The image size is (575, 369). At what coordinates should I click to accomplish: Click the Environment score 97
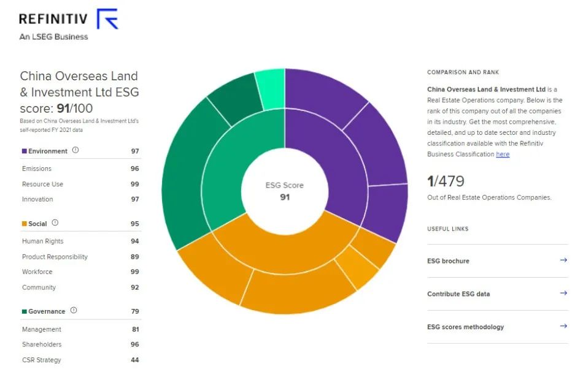coord(135,151)
